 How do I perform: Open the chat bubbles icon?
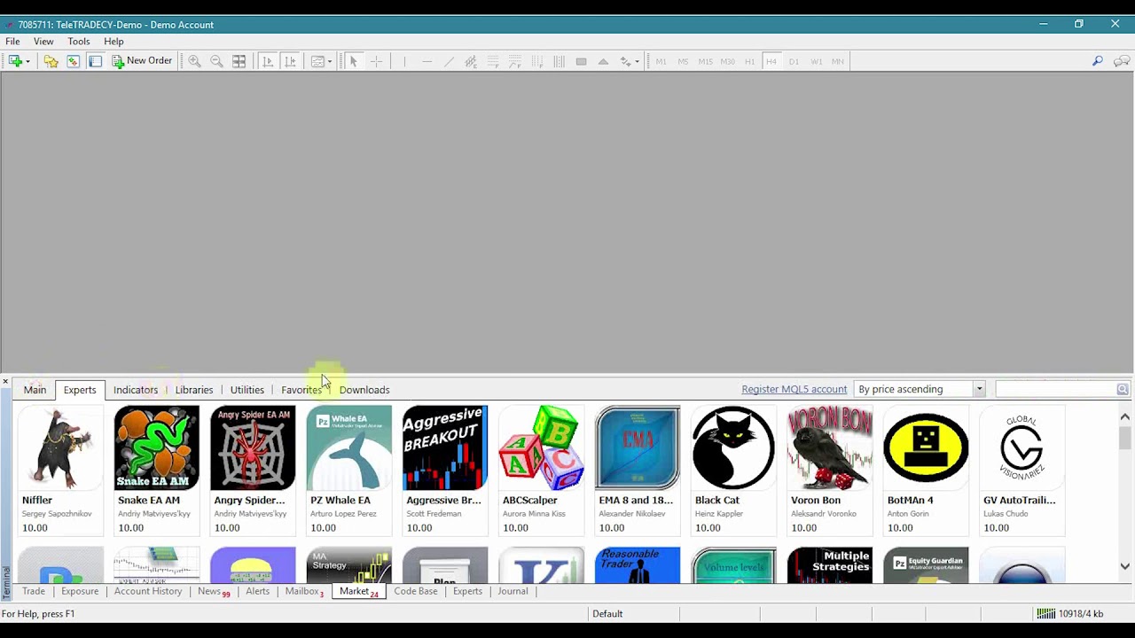1122,61
